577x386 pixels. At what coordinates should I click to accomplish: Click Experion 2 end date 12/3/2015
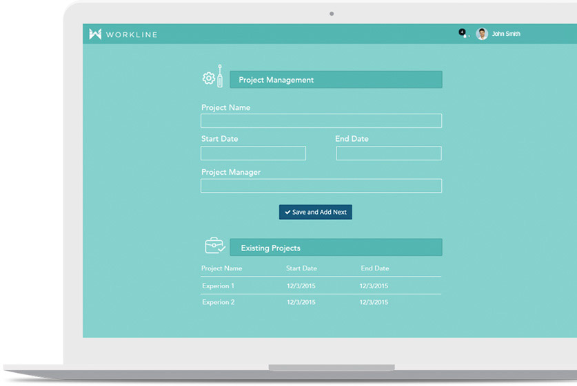click(x=374, y=302)
